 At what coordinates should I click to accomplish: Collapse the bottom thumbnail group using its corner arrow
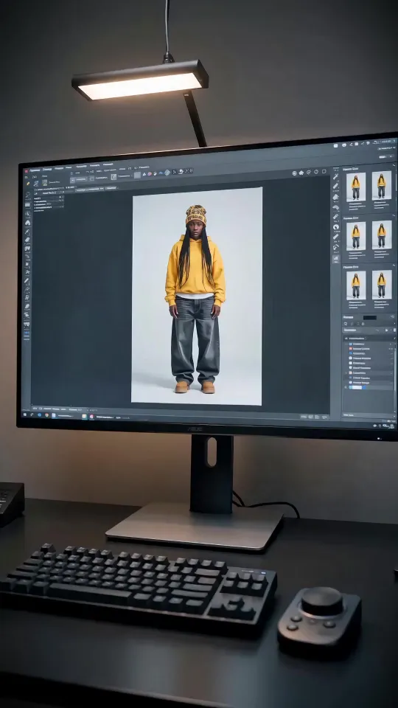pyautogui.click(x=394, y=265)
